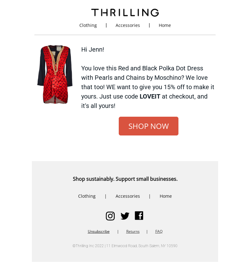Screen dimensions: 250x270
Task: Select Accessories link in the footer
Action: [x=127, y=196]
